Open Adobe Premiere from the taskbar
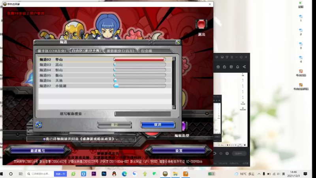The width and height of the screenshot is (316, 178). tap(94, 174)
